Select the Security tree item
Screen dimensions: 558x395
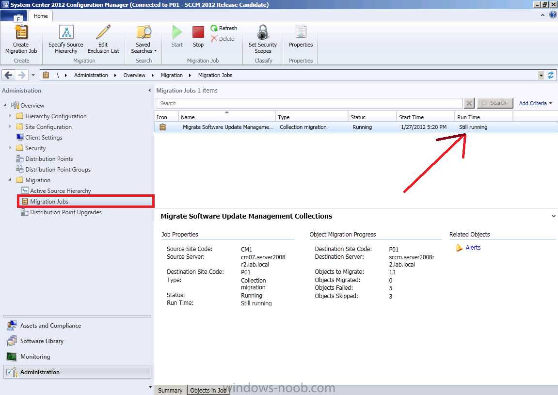[x=35, y=148]
